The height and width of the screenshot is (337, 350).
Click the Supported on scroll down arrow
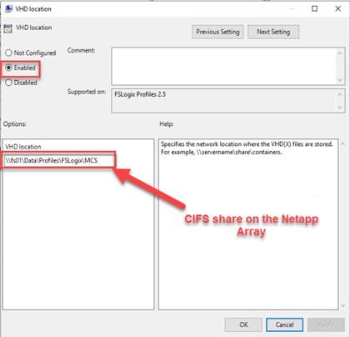[340, 108]
